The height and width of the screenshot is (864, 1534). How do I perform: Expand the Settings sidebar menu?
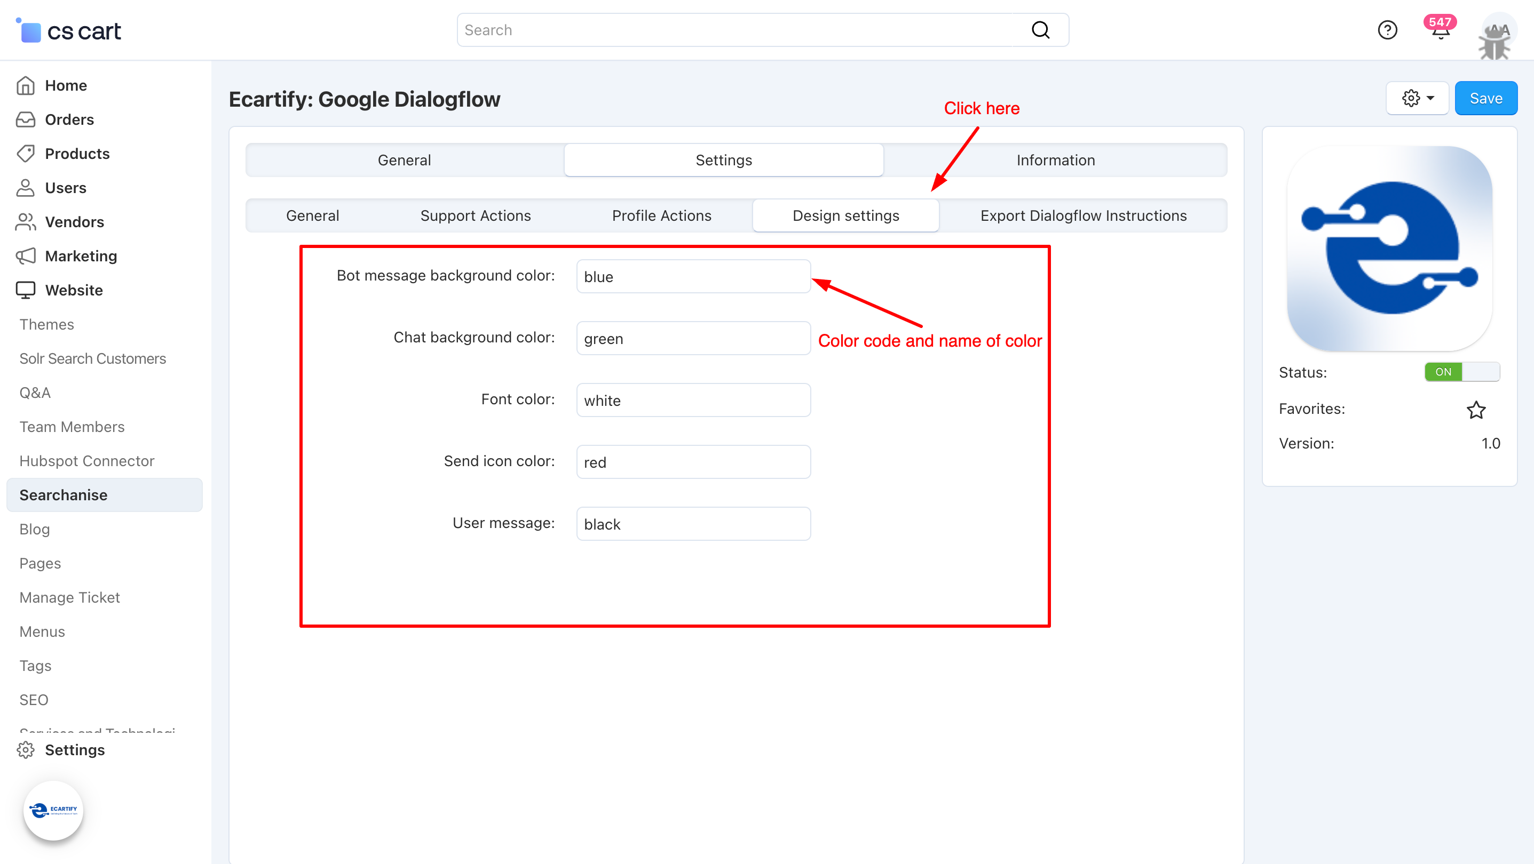pos(74,750)
